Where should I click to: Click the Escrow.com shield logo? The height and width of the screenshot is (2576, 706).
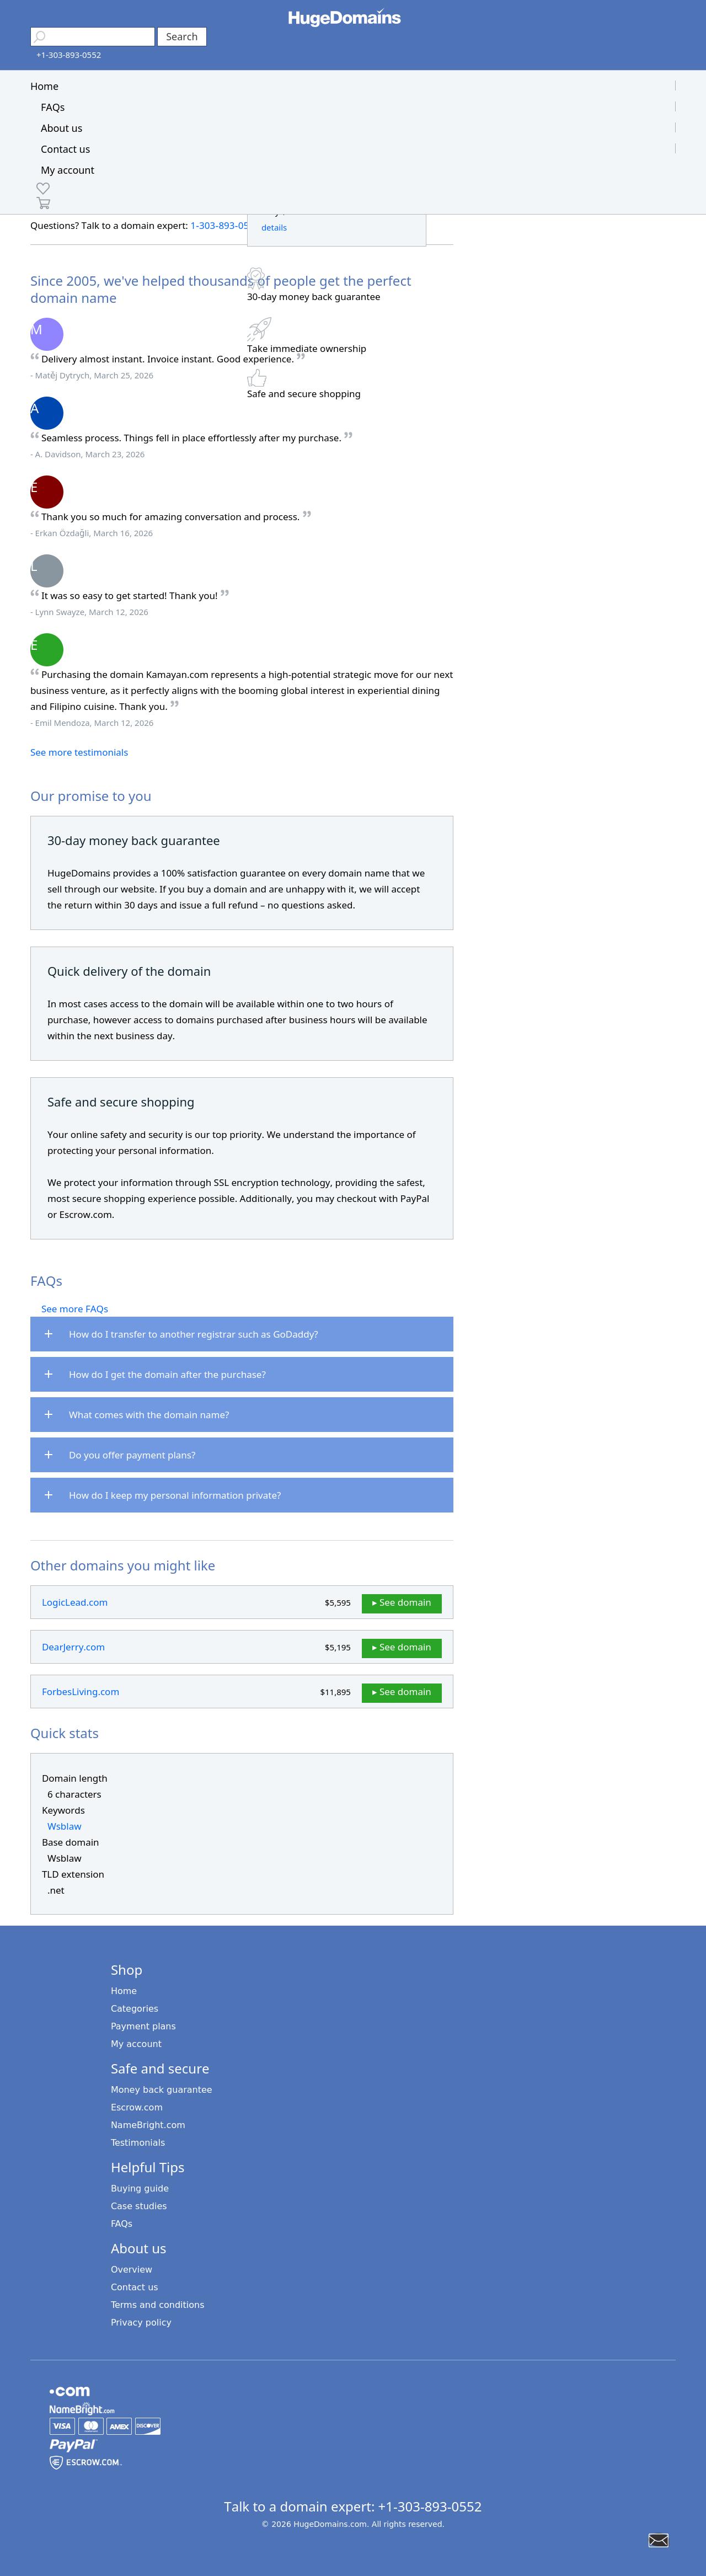[86, 2462]
